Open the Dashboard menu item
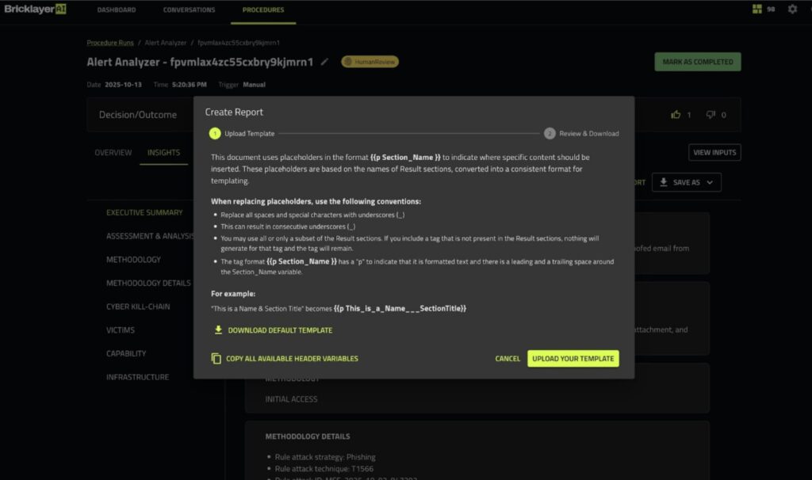The height and width of the screenshot is (480, 812). point(117,10)
